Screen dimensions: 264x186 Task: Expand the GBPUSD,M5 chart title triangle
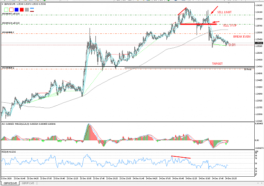click(x=2, y=4)
